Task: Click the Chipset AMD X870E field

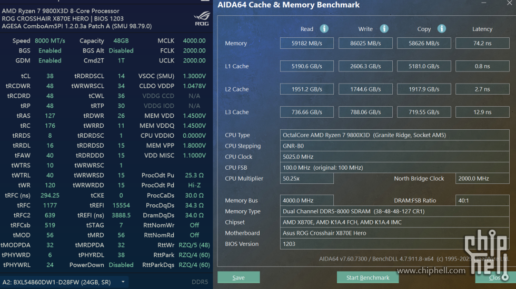Action: click(394, 222)
